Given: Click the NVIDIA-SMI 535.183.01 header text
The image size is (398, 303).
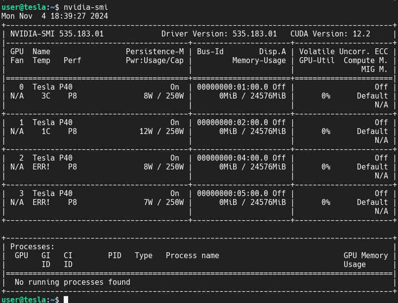Looking at the screenshot, I should 57,34.
